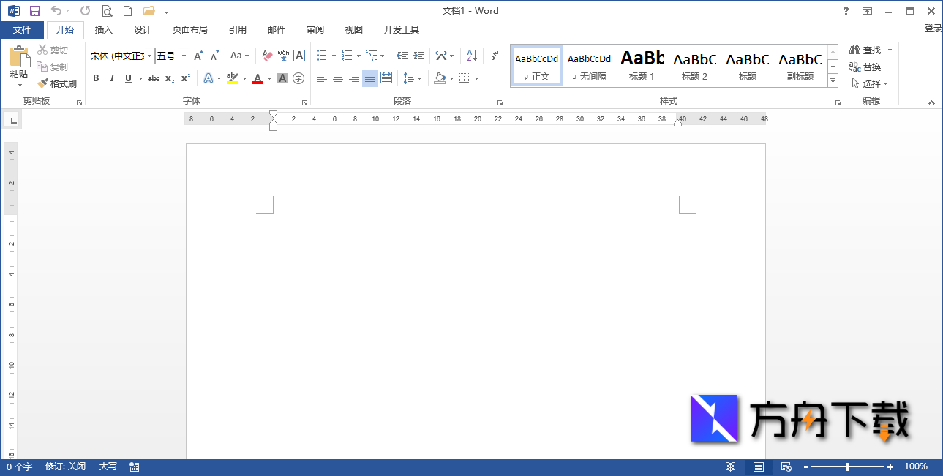
Task: Select the 标题 1 style
Action: point(642,65)
